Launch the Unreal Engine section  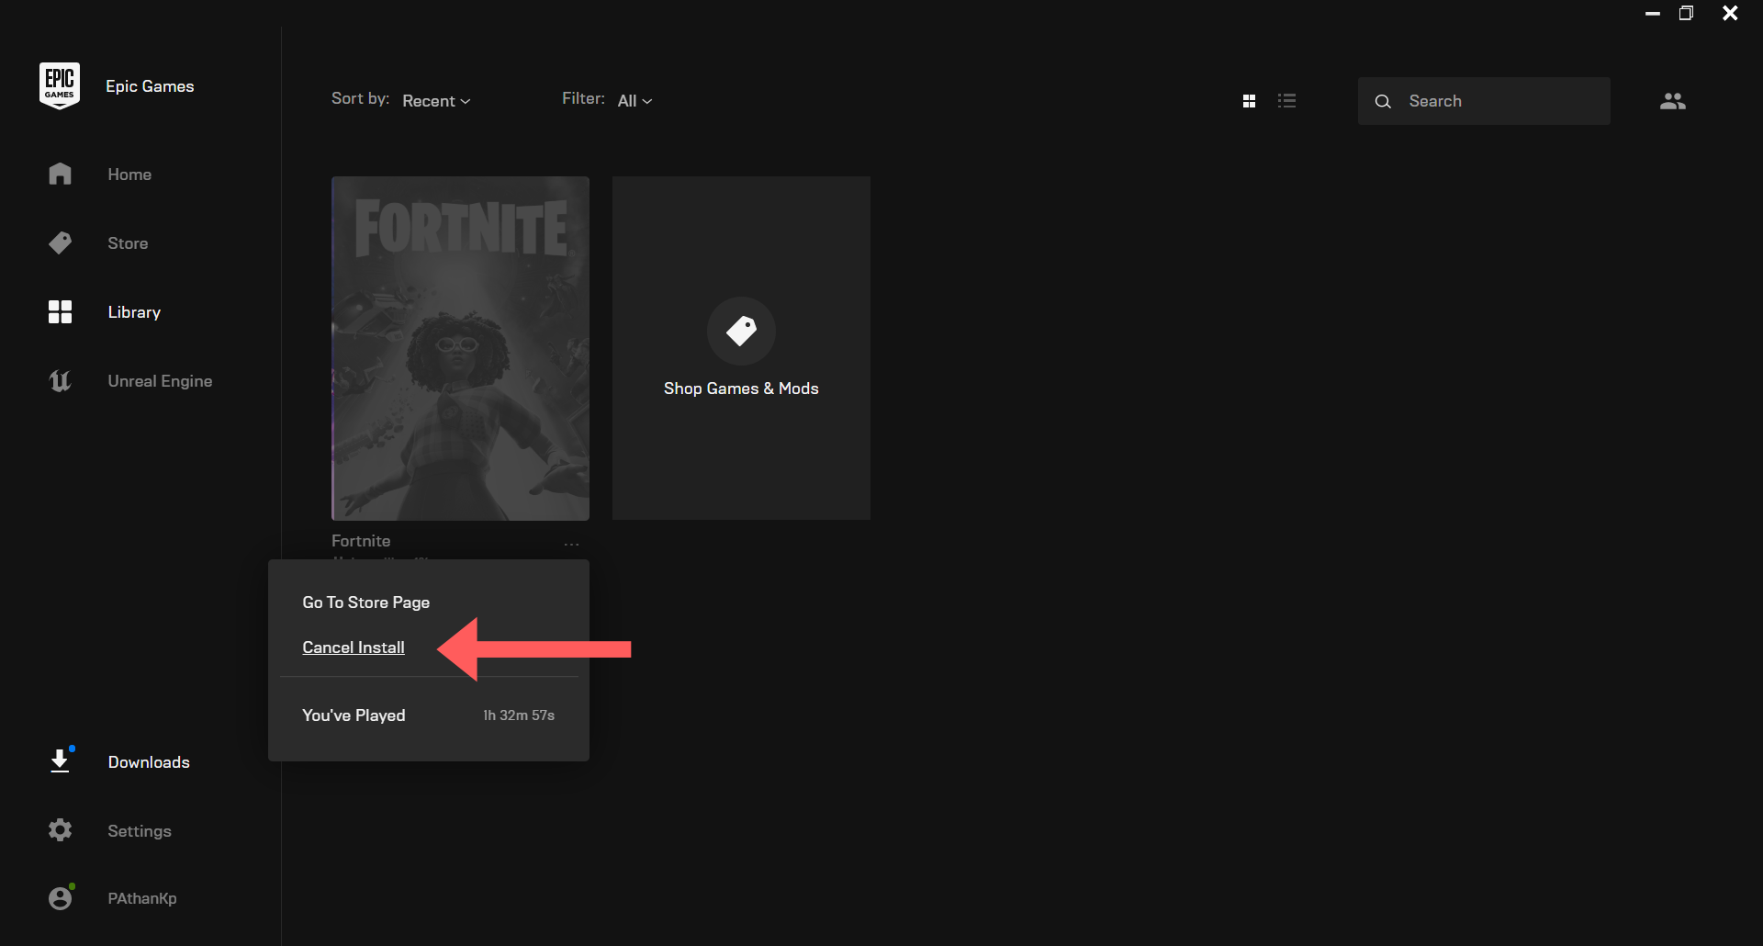click(160, 380)
